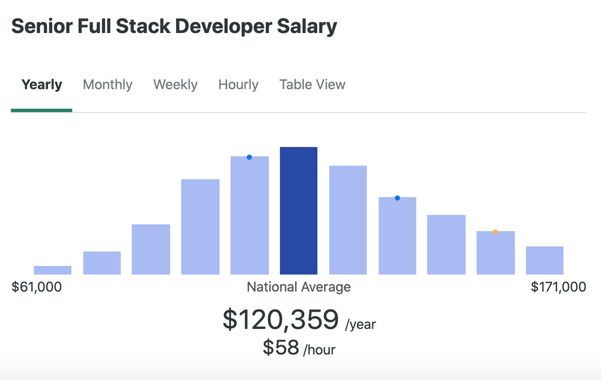
Task: Click the $171,000 maximum label
Action: (x=558, y=287)
